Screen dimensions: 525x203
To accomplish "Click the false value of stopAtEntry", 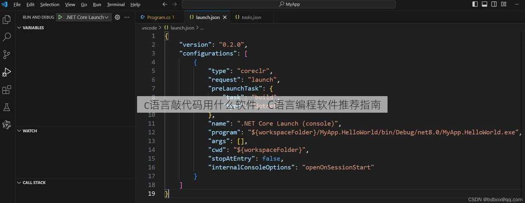I will click(x=271, y=158).
